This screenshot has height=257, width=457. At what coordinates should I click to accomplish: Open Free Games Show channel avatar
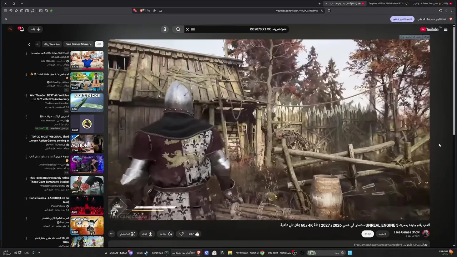click(426, 233)
